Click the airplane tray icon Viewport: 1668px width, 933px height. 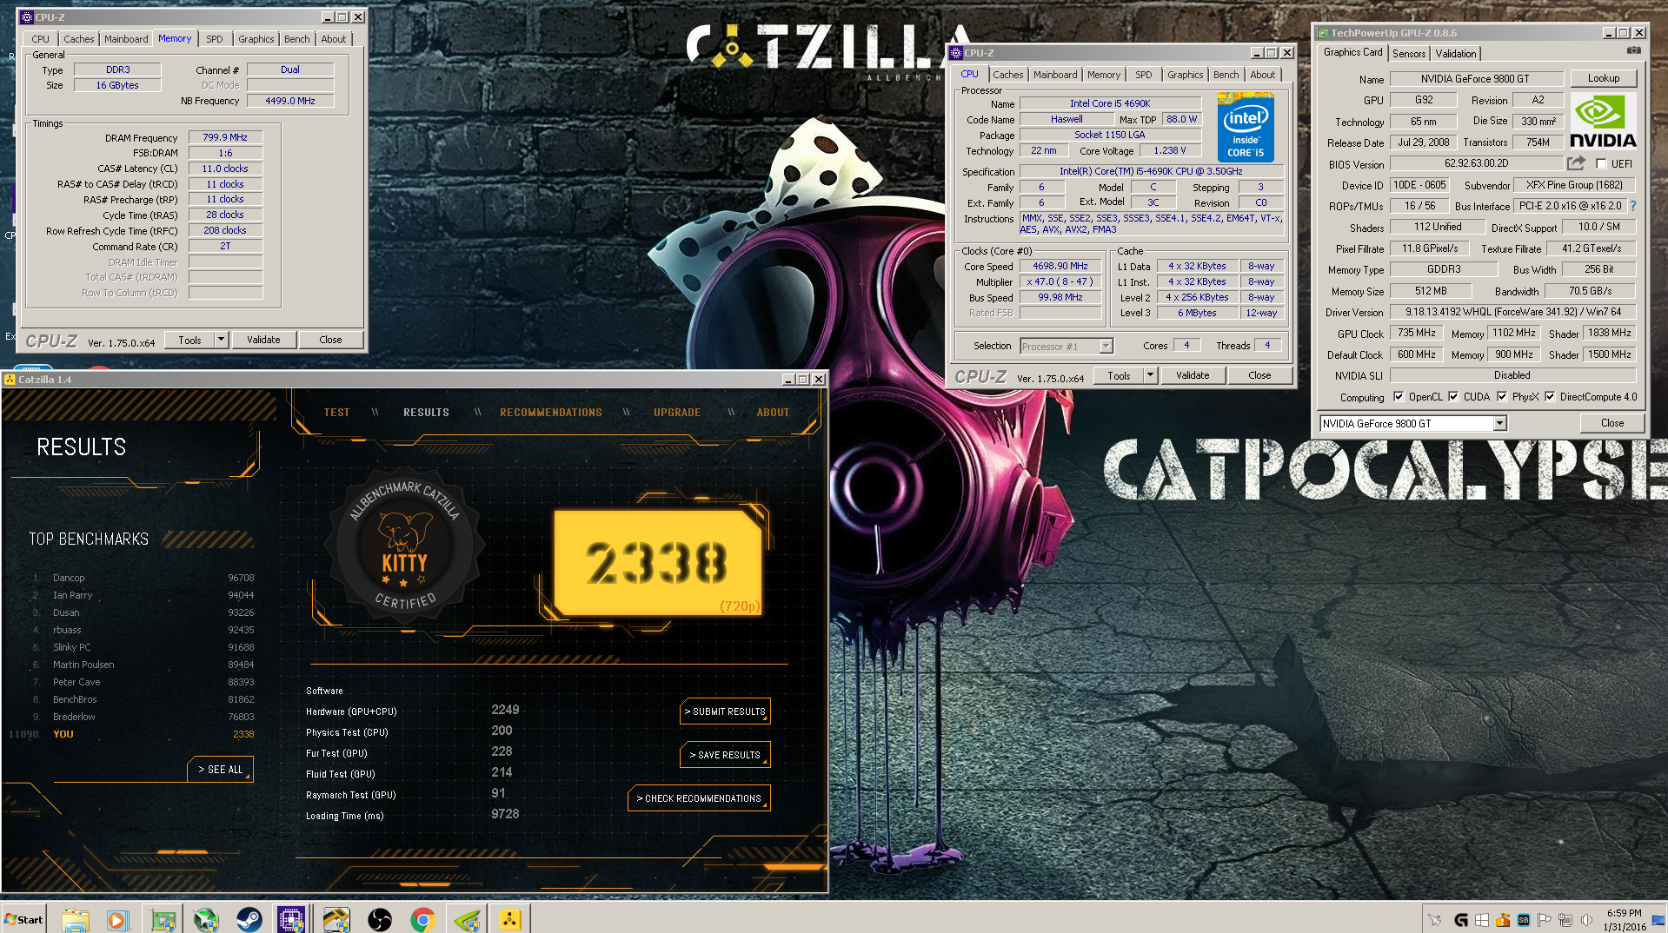[1435, 920]
